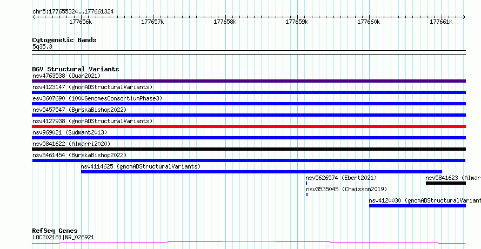Open the nsv4120030 gnomAD variant label

(425, 200)
